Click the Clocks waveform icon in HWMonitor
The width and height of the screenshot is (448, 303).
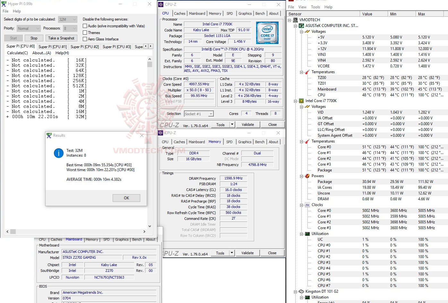pyautogui.click(x=307, y=205)
